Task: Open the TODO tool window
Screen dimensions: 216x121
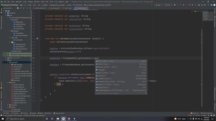Action: click(6, 113)
